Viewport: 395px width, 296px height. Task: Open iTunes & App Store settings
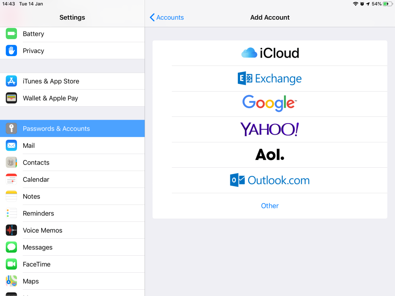coord(72,81)
